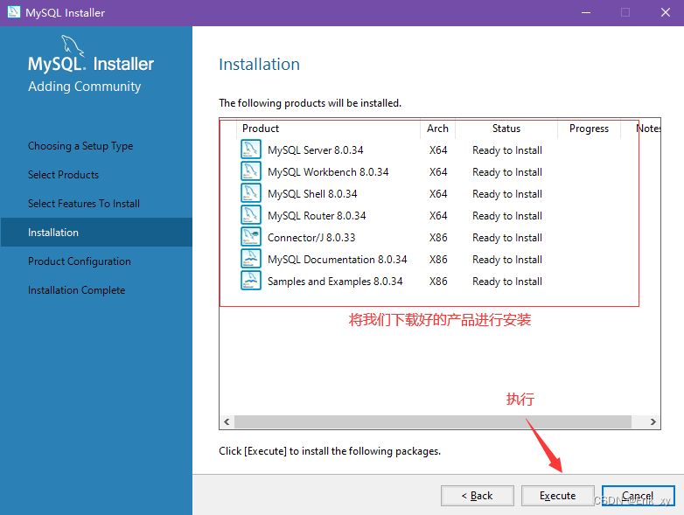Click the X64 arch cell for MySQL Shell
This screenshot has width=684, height=515.
point(438,193)
